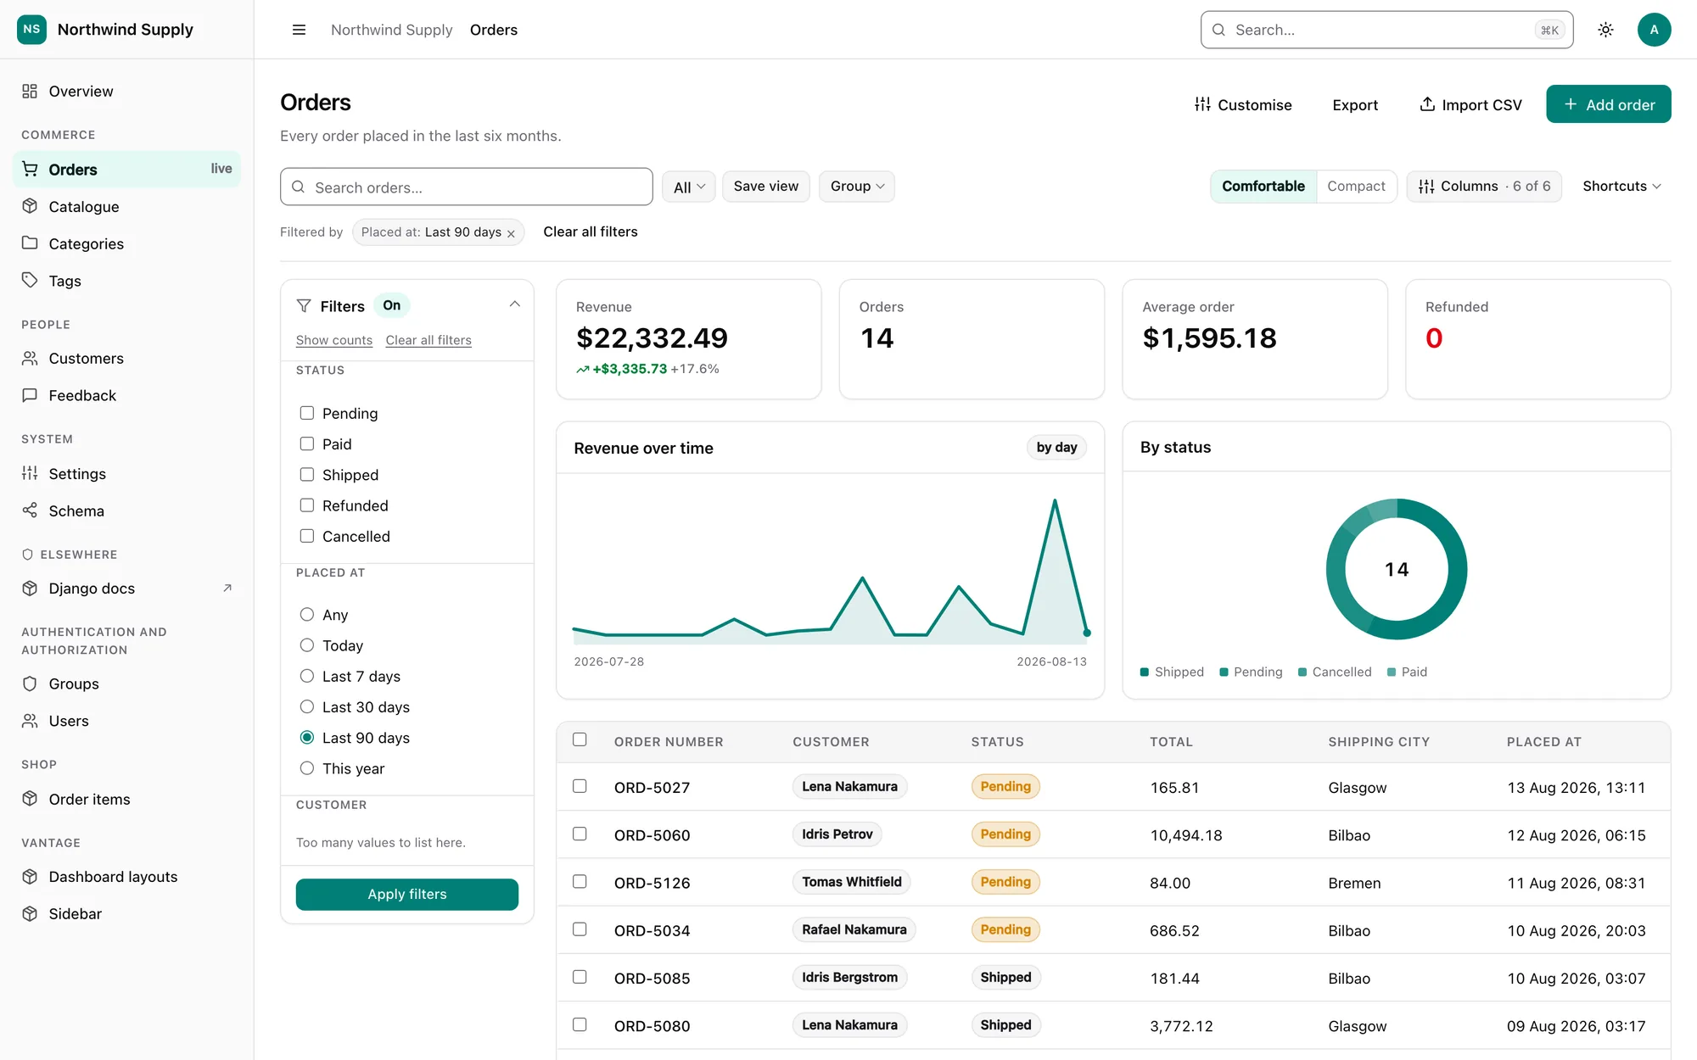Open Groups in the sidebar
This screenshot has width=1697, height=1060.
pyautogui.click(x=127, y=684)
